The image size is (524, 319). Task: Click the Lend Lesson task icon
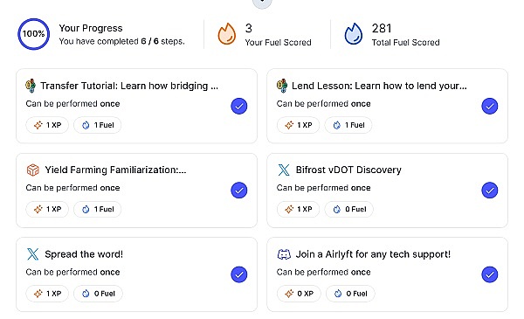(x=282, y=86)
